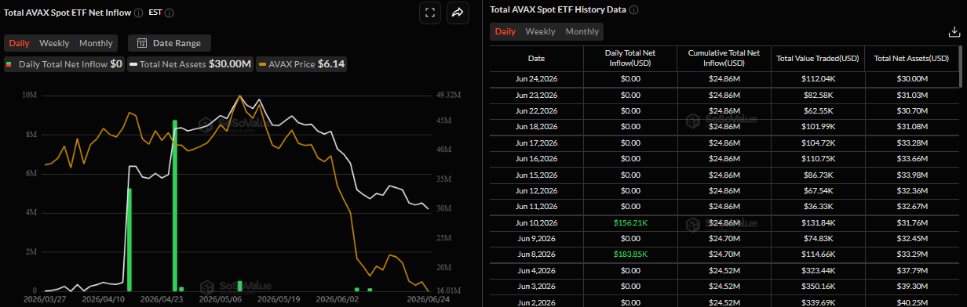Click the $33.98M net assets cell
Screen dimensions: 967x307
[x=912, y=175]
